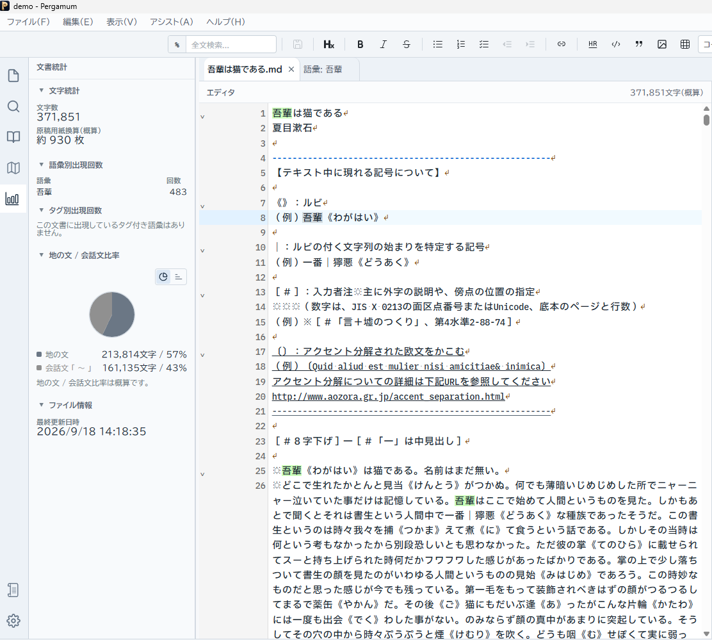Open the scroll document icon near bottom of sidebar
Viewport: 712px width, 640px height.
(13, 590)
